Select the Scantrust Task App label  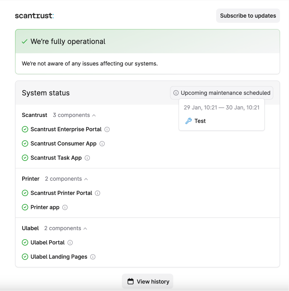coord(56,158)
